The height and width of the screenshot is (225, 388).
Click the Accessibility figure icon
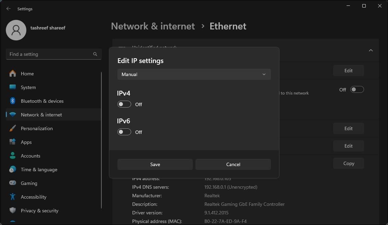pyautogui.click(x=13, y=197)
